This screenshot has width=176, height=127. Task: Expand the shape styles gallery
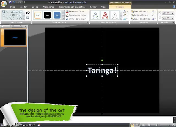coord(63,18)
